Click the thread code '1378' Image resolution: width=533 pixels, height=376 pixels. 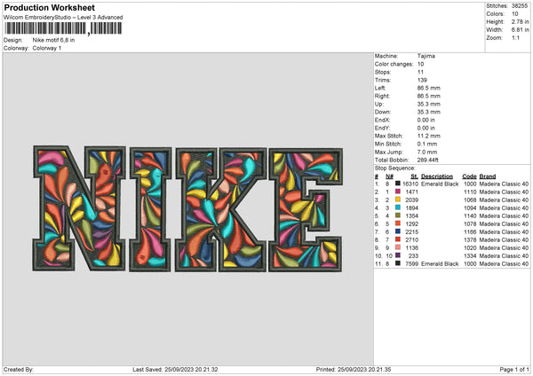[470, 239]
